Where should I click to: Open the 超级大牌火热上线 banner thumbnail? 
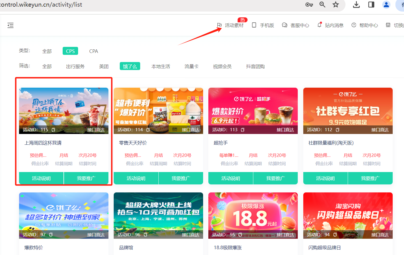pyautogui.click(x=158, y=216)
